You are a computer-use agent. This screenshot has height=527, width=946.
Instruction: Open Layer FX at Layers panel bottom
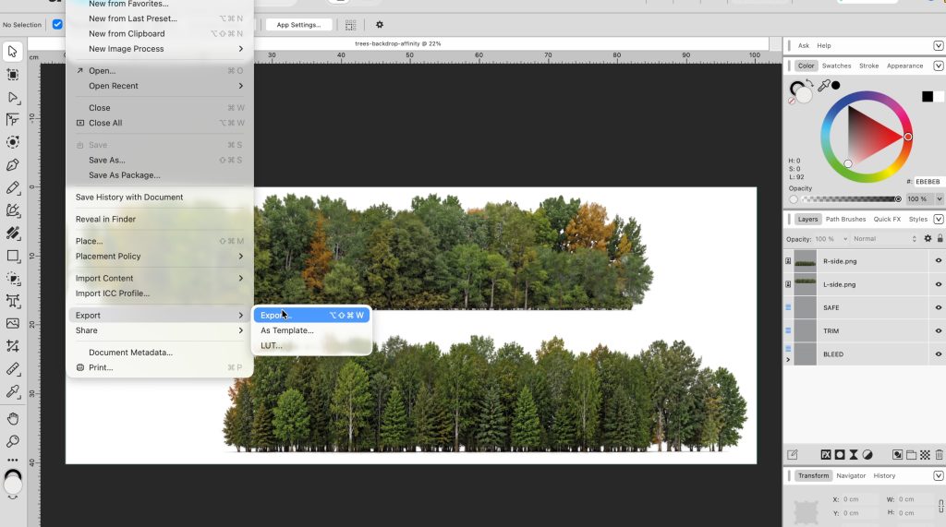[826, 455]
